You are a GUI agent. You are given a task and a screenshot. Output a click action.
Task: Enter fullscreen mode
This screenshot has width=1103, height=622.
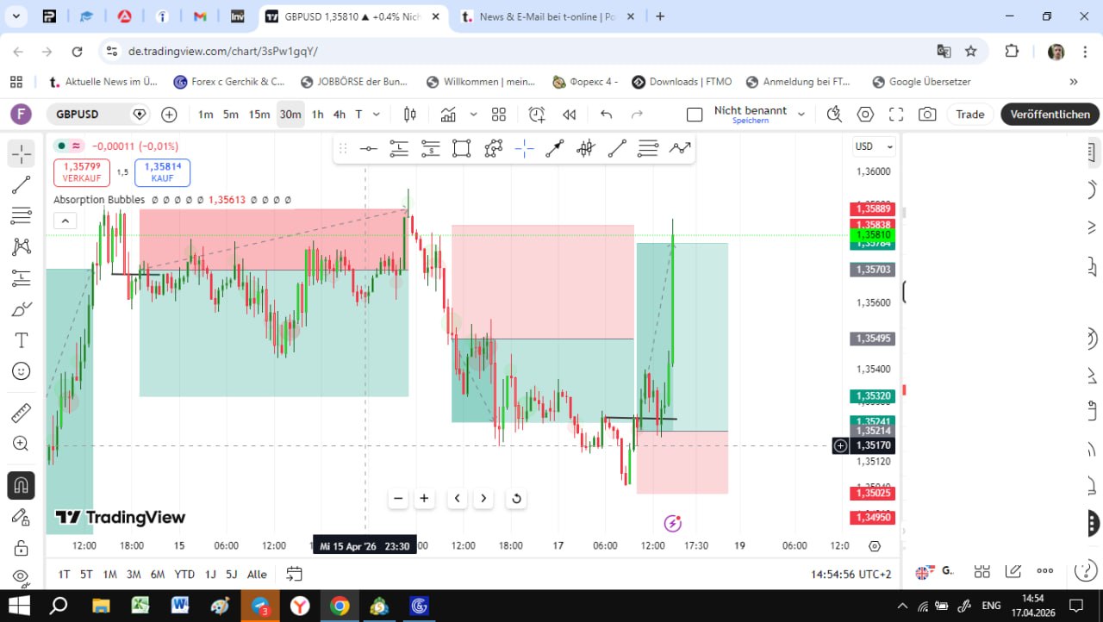coord(896,115)
